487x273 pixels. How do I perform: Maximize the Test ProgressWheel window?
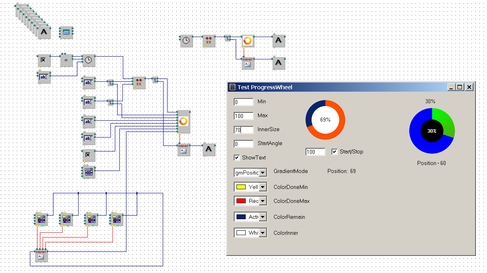pyautogui.click(x=459, y=87)
